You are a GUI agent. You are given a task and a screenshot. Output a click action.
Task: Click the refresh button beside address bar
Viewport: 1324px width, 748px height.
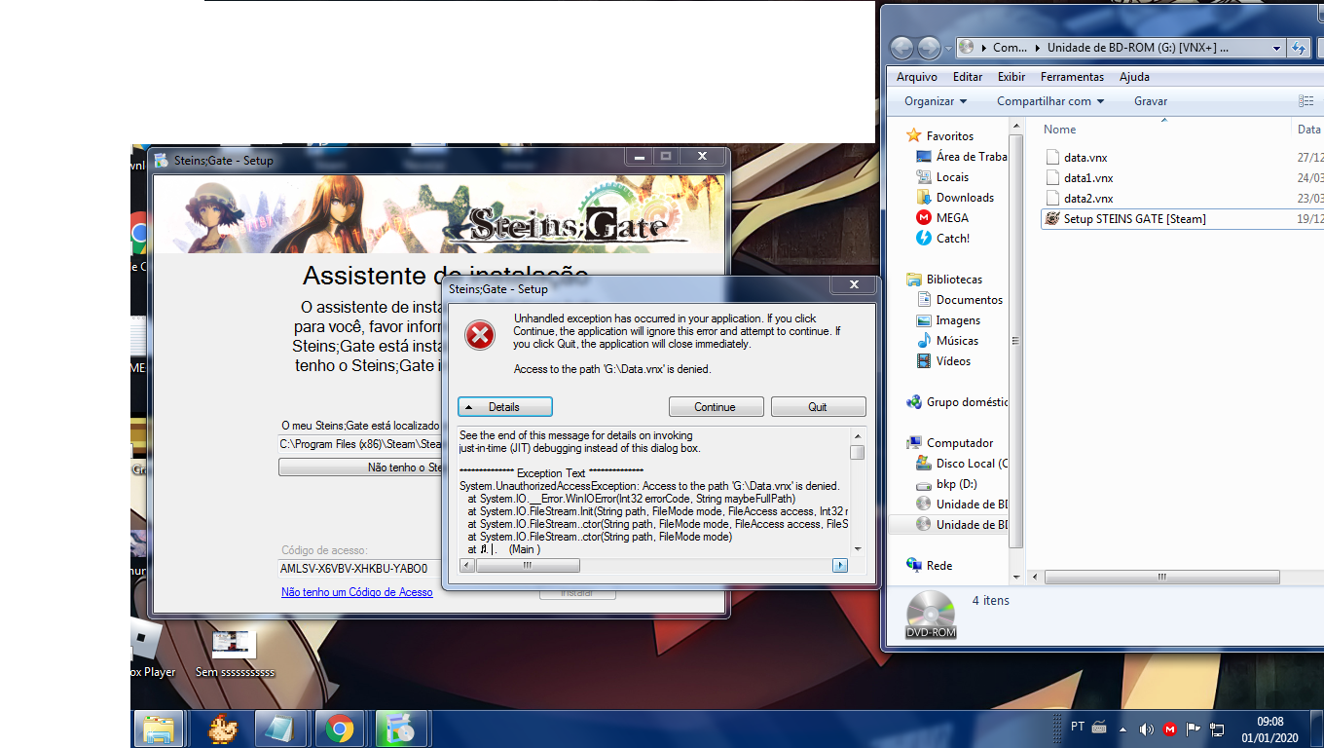(x=1297, y=48)
